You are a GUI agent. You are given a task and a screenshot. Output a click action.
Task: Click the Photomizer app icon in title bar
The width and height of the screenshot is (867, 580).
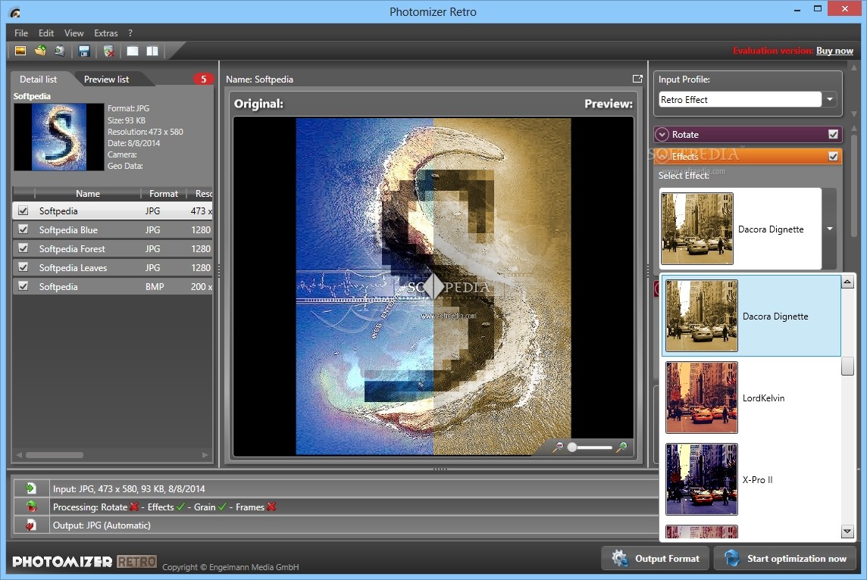tap(15, 12)
